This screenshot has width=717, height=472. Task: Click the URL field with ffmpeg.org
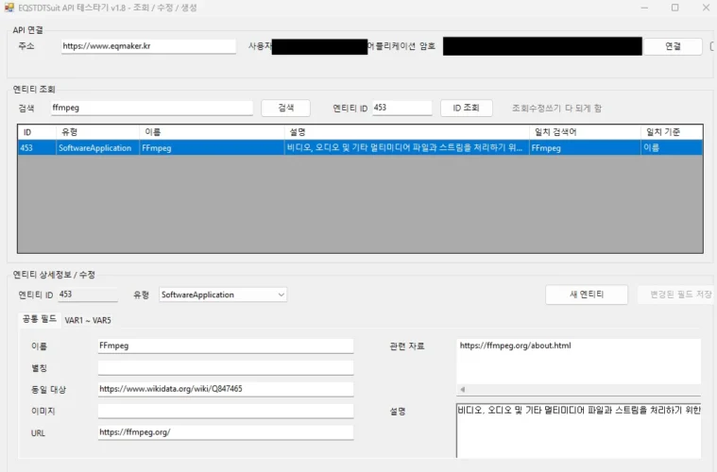(226, 432)
